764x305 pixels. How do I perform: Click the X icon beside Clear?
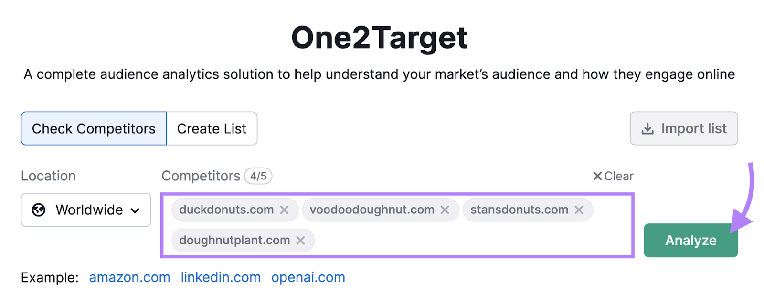[x=596, y=176]
